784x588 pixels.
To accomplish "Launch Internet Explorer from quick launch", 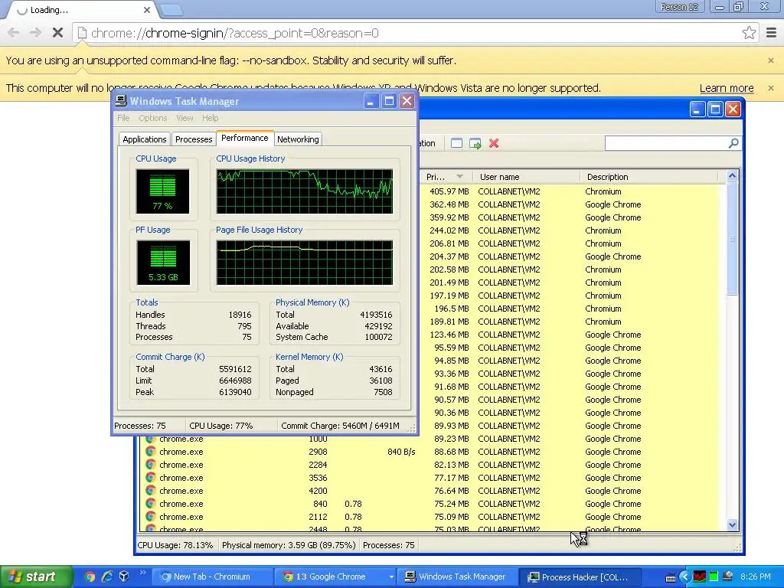I will tap(107, 577).
